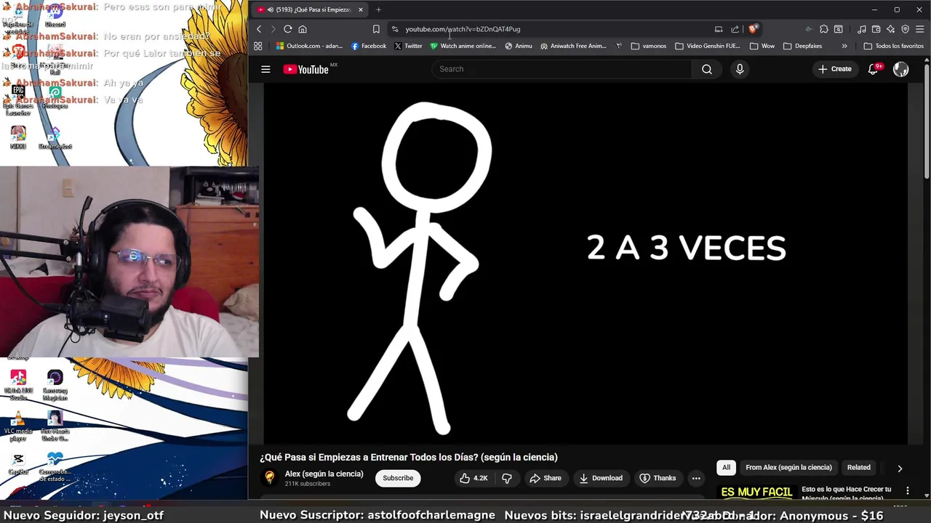Open the Todos los favoritos bookmarks folder

[x=893, y=46]
